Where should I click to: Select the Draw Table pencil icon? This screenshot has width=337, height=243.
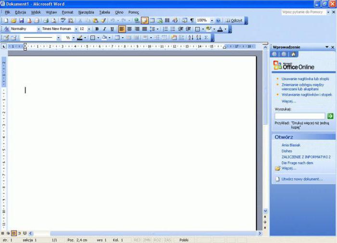pyautogui.click(x=6, y=38)
